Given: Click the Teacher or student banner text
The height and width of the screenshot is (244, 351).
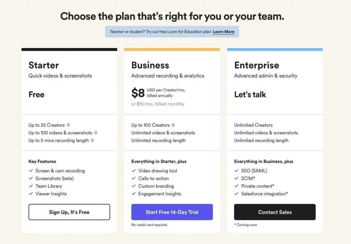Looking at the screenshot, I should [x=160, y=32].
